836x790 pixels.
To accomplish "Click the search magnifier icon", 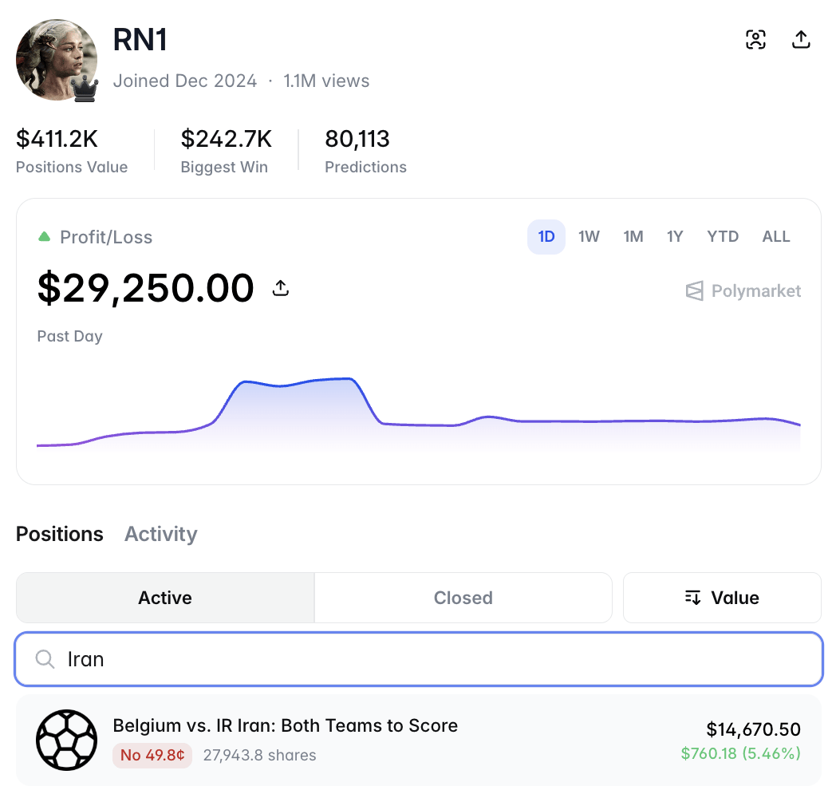I will point(45,659).
